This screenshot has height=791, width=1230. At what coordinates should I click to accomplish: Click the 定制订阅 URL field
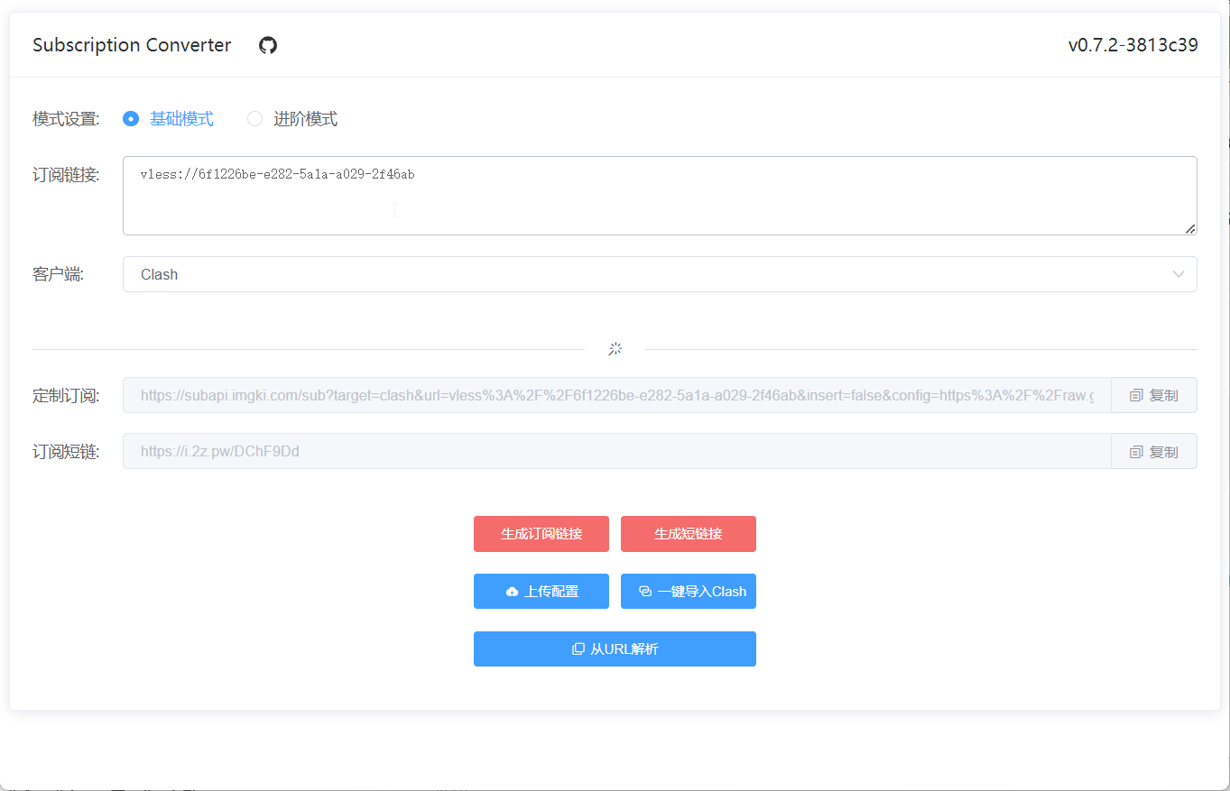pyautogui.click(x=617, y=395)
